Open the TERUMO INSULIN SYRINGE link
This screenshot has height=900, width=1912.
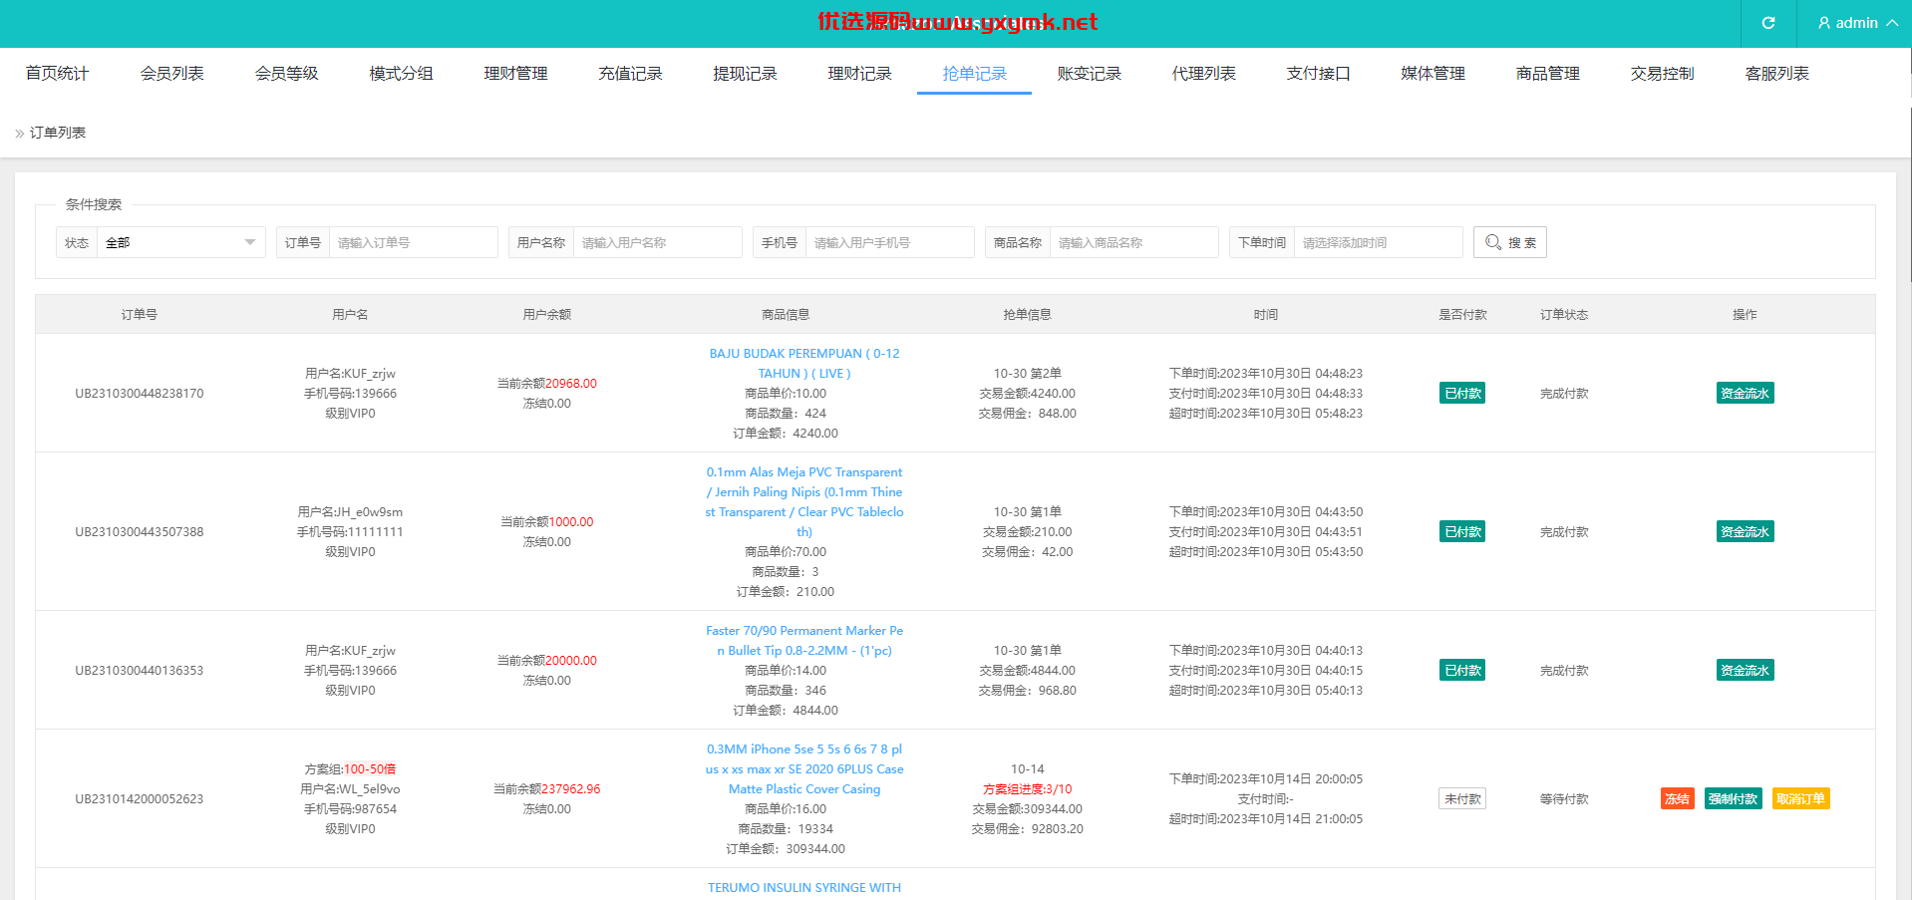(804, 887)
